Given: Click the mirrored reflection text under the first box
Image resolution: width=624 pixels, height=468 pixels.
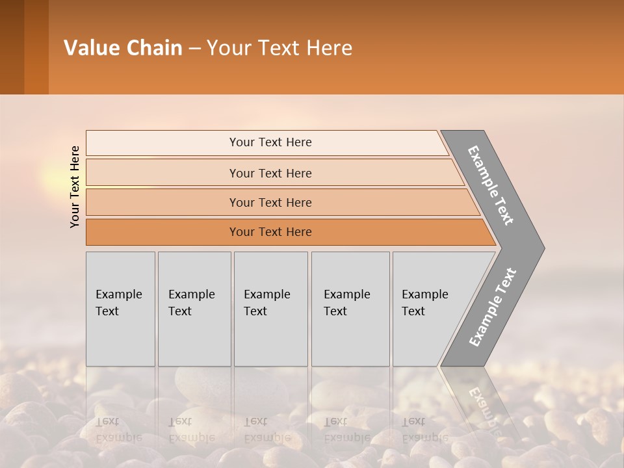Looking at the screenshot, I should pyautogui.click(x=119, y=429).
